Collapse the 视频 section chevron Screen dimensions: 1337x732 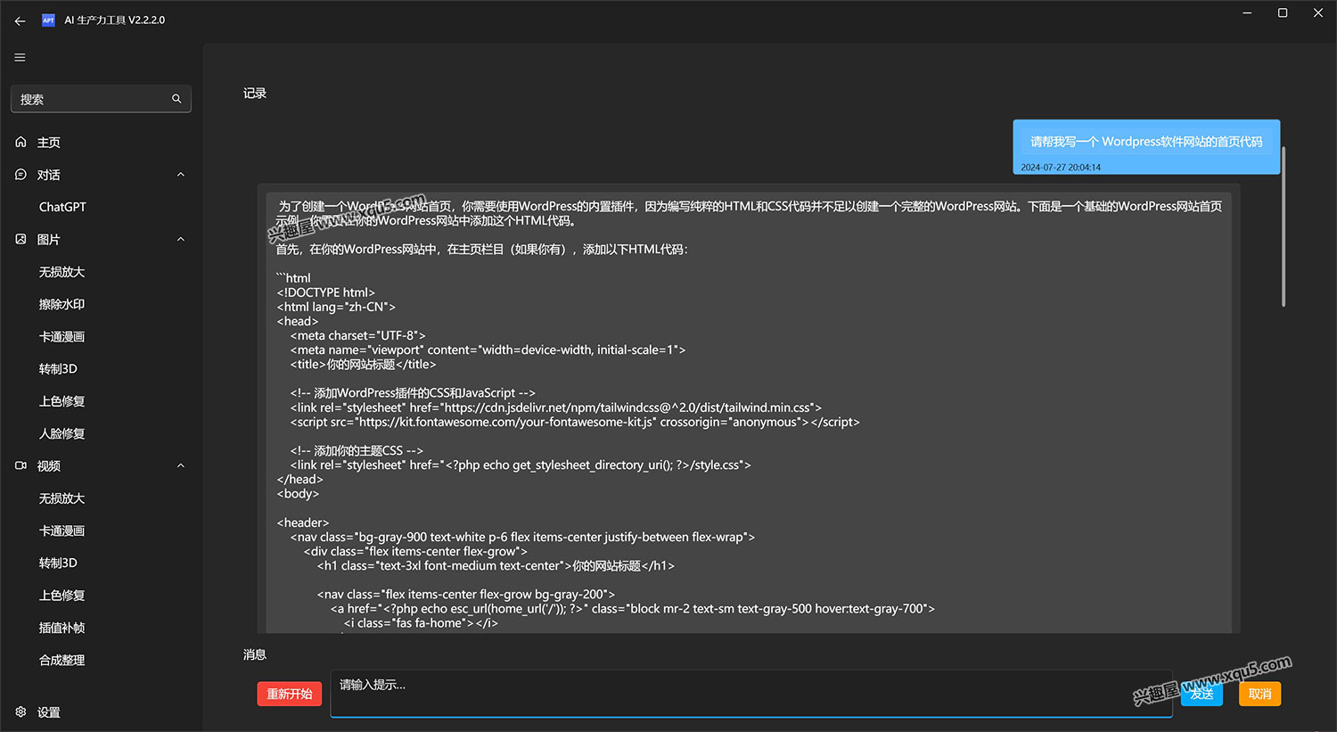tap(181, 465)
